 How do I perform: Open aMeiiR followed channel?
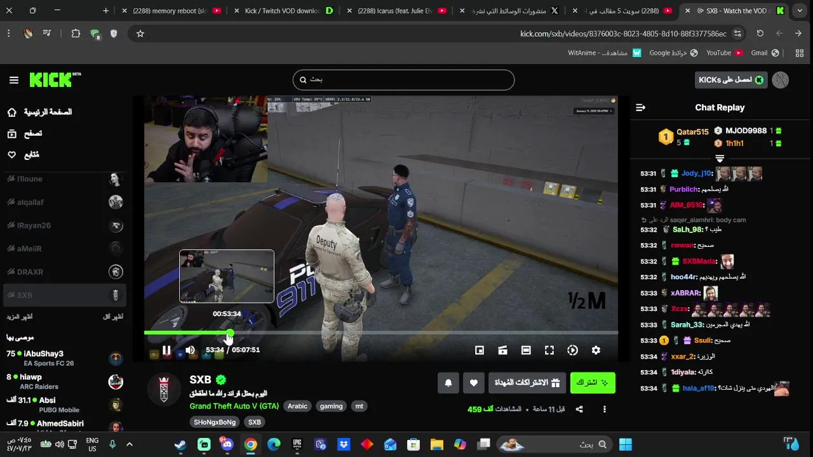coord(64,249)
